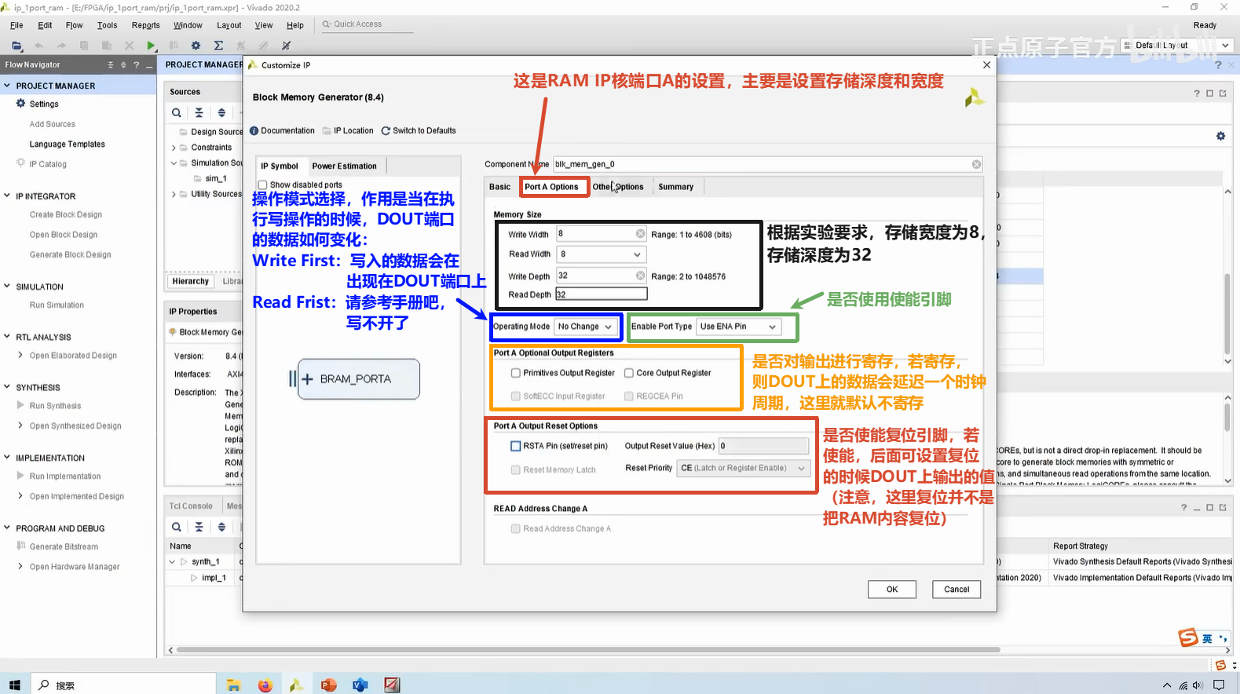Clear the Write Width field
Viewport: 1240px width, 694px height.
tap(640, 234)
